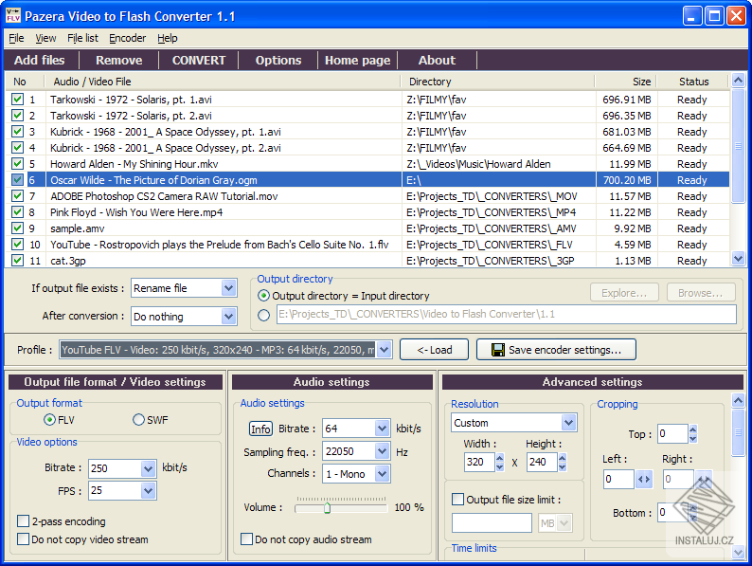Click Options toolbar button
Image resolution: width=752 pixels, height=566 pixels.
278,60
